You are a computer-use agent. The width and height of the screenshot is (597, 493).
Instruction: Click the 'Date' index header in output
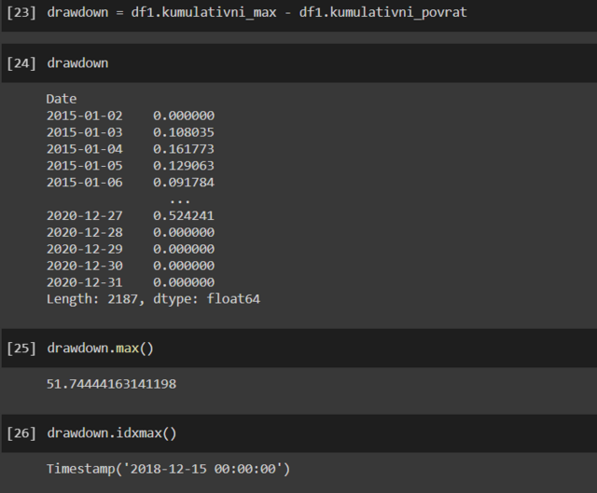62,99
